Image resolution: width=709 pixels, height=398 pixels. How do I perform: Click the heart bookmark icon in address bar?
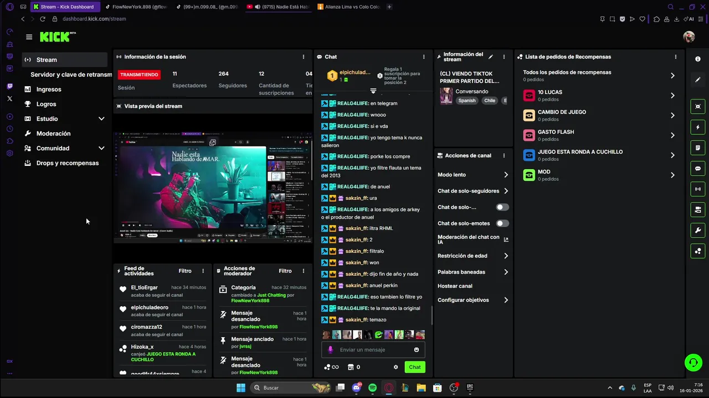643,19
